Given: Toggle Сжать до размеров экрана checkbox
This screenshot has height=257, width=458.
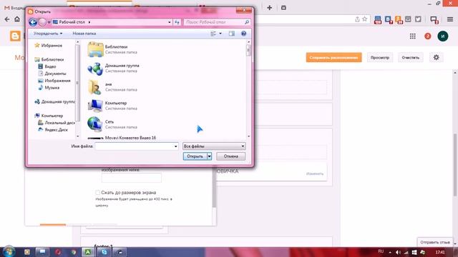Looking at the screenshot, I should pos(97,193).
